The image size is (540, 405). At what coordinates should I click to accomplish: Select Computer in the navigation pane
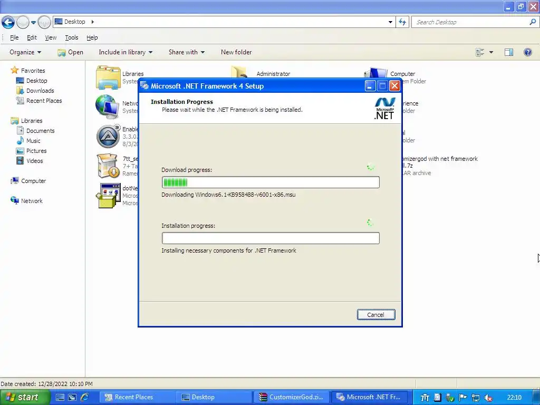pyautogui.click(x=33, y=181)
